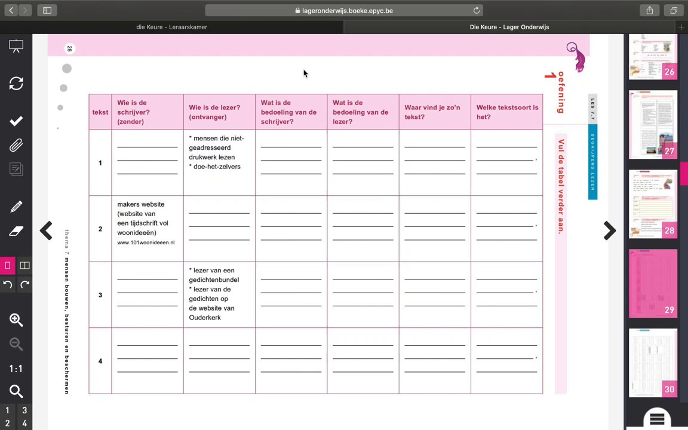Select the eraser tool

tap(16, 231)
